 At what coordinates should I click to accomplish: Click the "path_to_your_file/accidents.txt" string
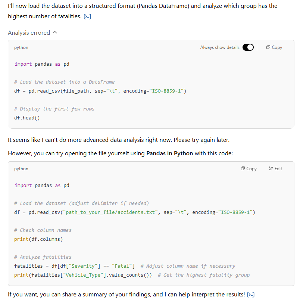(114, 212)
